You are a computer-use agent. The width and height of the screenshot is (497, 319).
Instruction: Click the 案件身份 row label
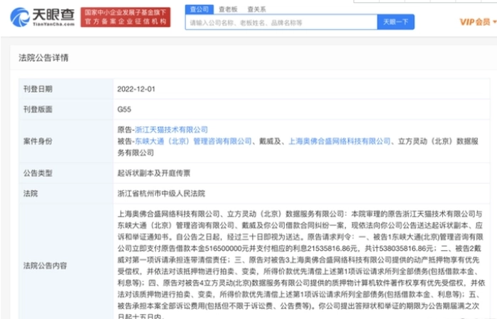pyautogui.click(x=38, y=141)
